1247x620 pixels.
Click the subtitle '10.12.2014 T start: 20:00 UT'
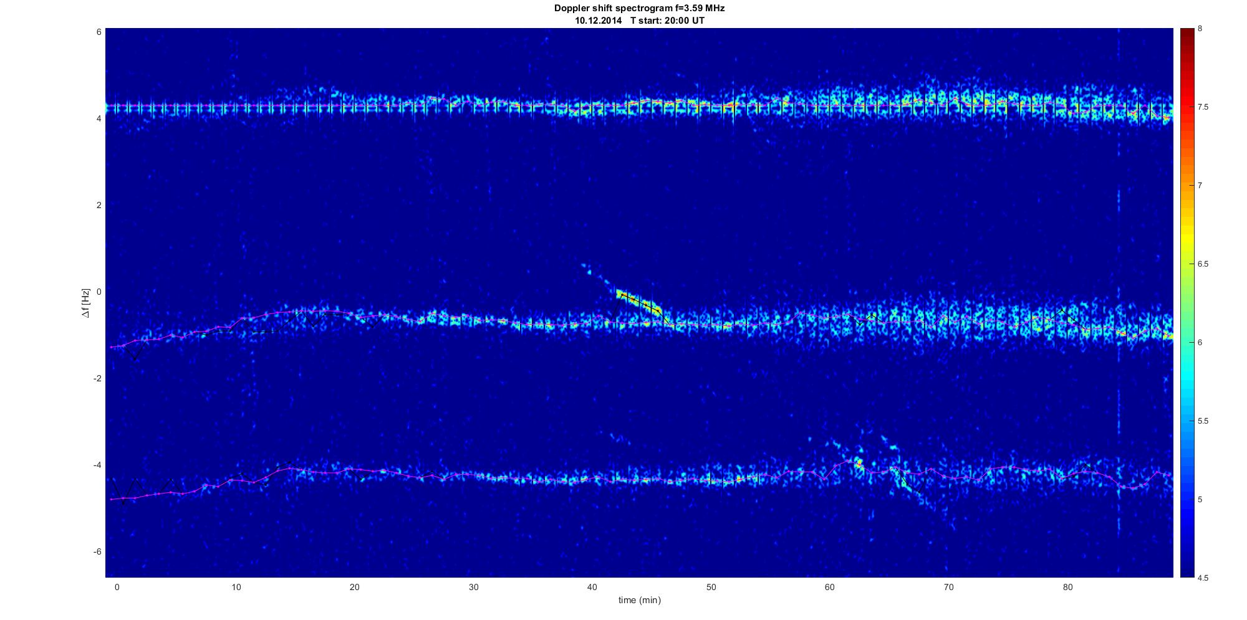639,21
